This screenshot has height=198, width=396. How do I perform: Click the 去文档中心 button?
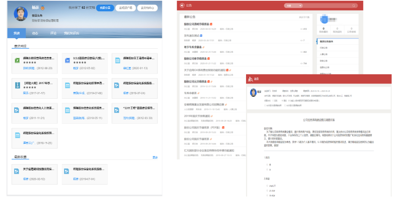147,8
